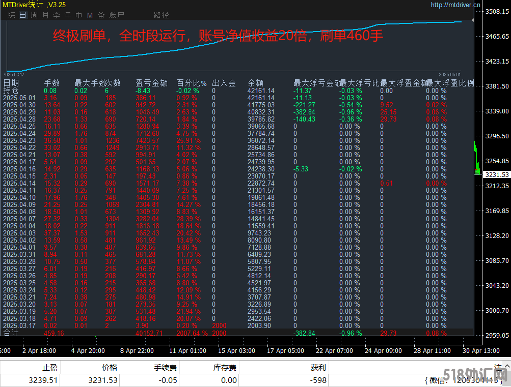511x387 pixels.
Task: Select the 2025.04.29 date row
Action: [x=19, y=112]
